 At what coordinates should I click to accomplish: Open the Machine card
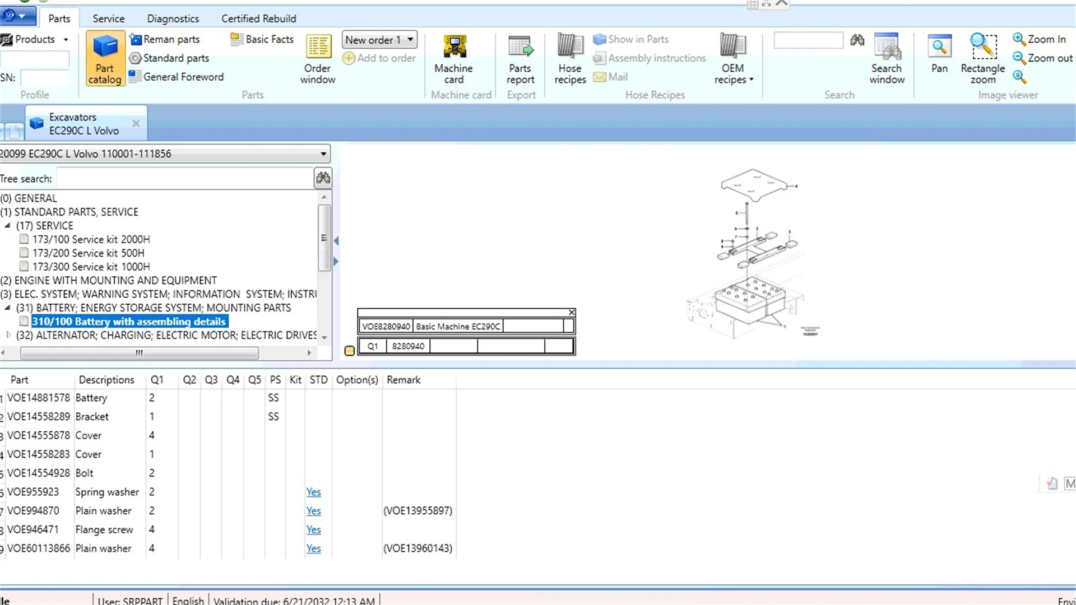point(454,59)
